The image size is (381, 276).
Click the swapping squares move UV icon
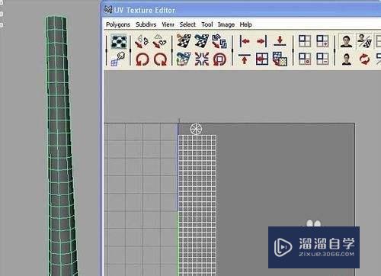click(219, 41)
